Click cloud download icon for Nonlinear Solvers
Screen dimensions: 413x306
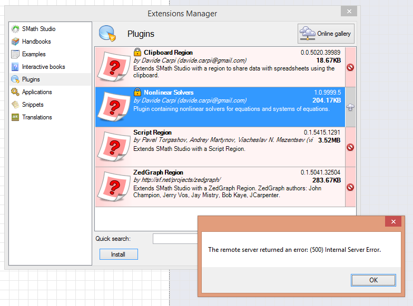[350, 107]
